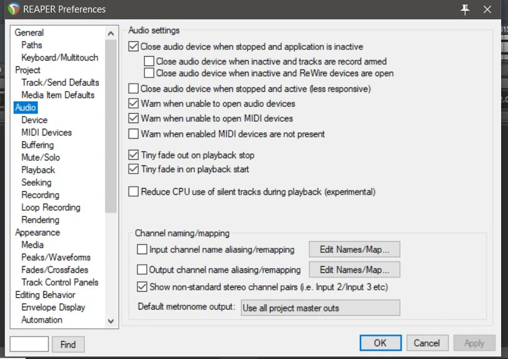Open Loop Recording preferences
The height and width of the screenshot is (359, 508).
point(51,207)
